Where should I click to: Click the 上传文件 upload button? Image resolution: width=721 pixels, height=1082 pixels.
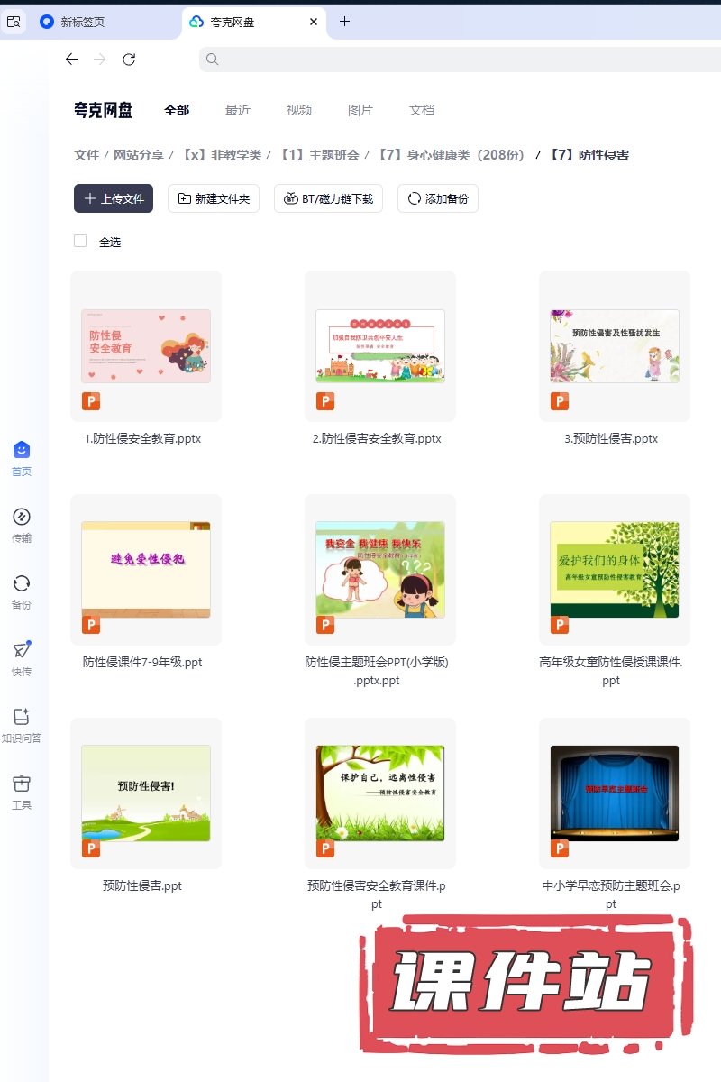click(x=114, y=198)
